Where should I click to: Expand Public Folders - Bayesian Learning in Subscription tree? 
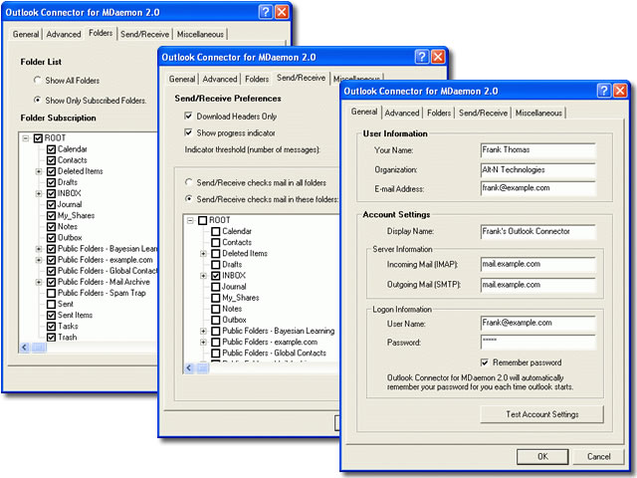39,249
